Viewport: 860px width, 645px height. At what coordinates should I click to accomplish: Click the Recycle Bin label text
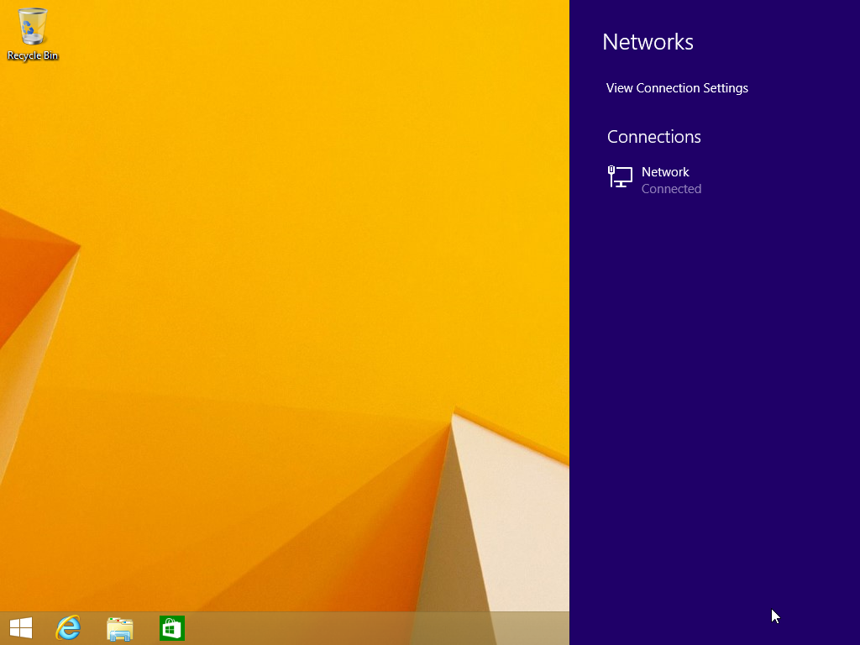pos(32,56)
